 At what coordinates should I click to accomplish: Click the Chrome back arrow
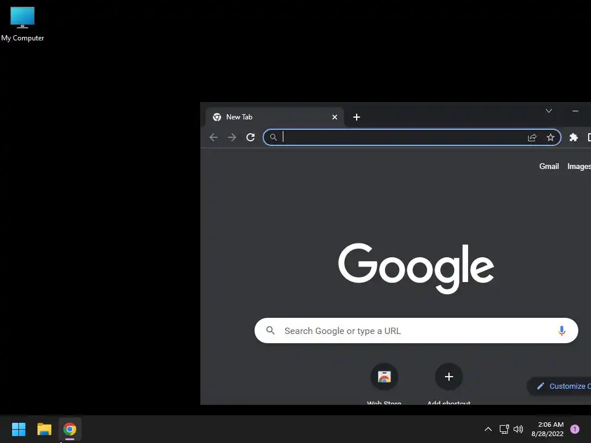[214, 137]
